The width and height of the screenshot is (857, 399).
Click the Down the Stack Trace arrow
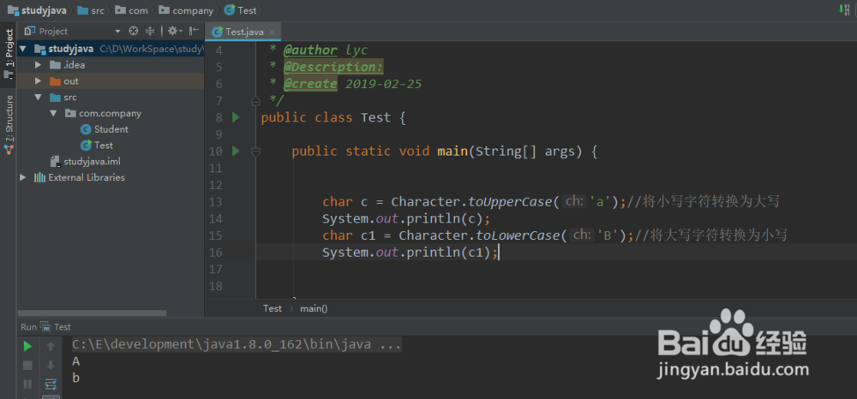(x=51, y=365)
